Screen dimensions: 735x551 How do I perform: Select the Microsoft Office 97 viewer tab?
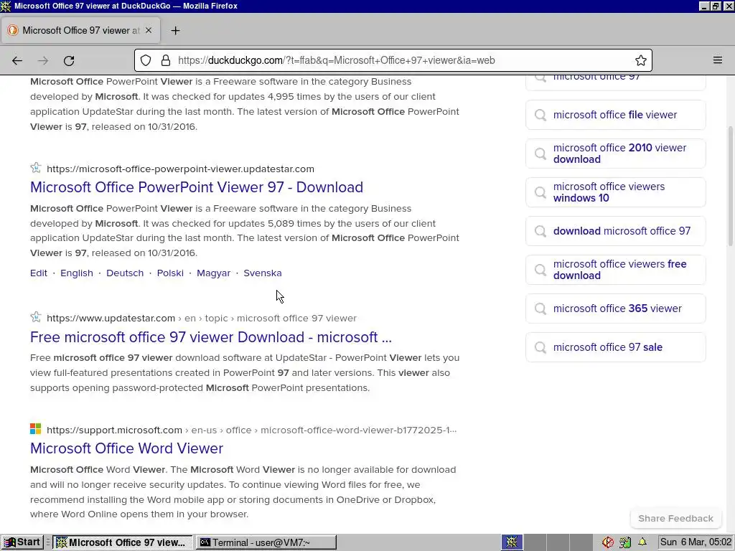[x=80, y=30]
